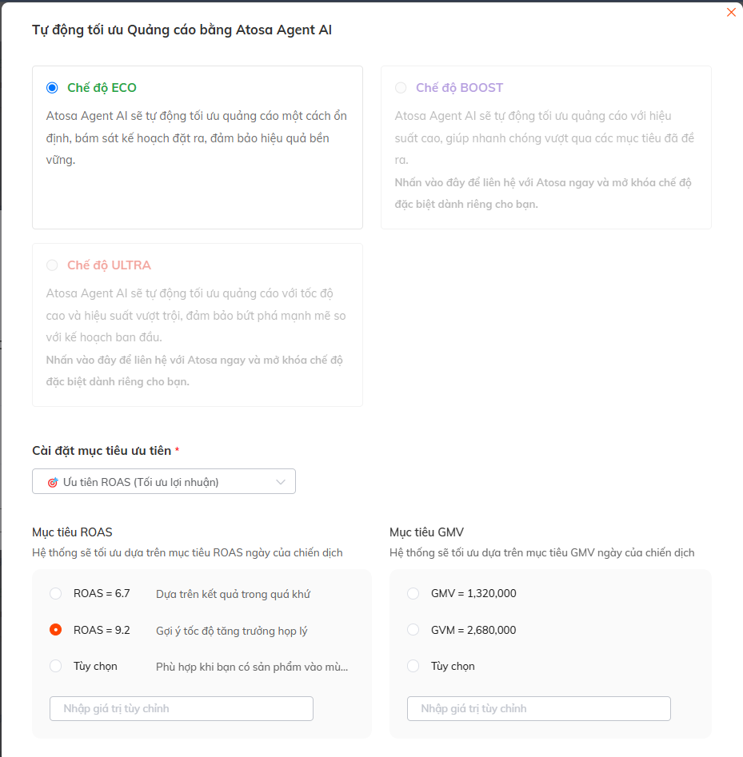Select the Chế độ BOOST radio button
The width and height of the screenshot is (743, 757).
tap(401, 88)
